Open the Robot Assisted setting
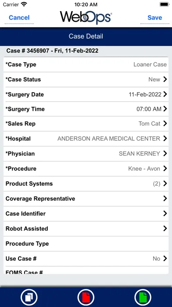The image size is (172, 307). coord(86,228)
